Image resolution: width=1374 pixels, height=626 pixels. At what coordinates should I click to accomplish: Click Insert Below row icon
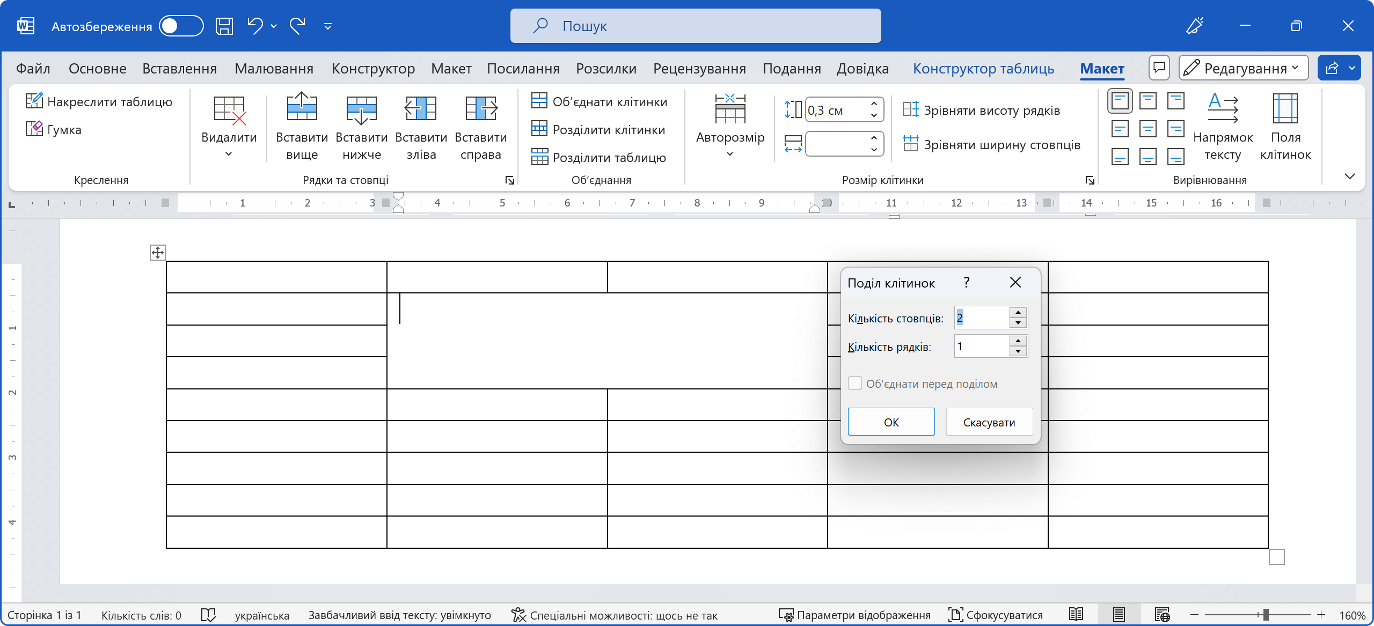[x=361, y=109]
